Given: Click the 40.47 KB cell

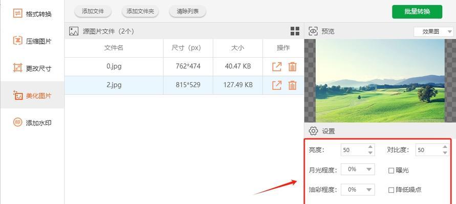Looking at the screenshot, I should coord(238,66).
